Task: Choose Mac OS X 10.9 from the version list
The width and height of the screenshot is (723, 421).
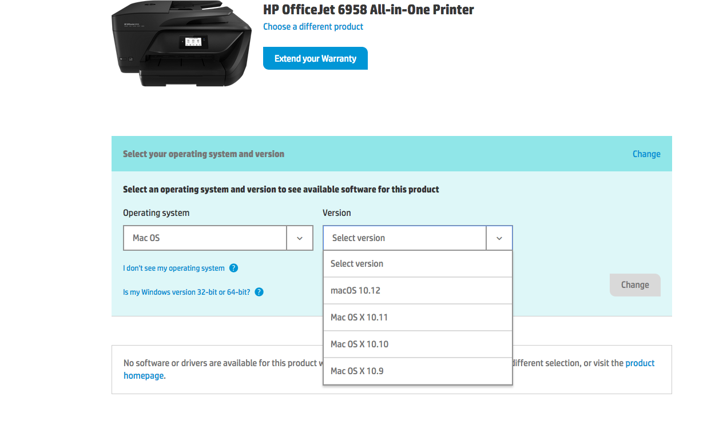Action: tap(418, 371)
